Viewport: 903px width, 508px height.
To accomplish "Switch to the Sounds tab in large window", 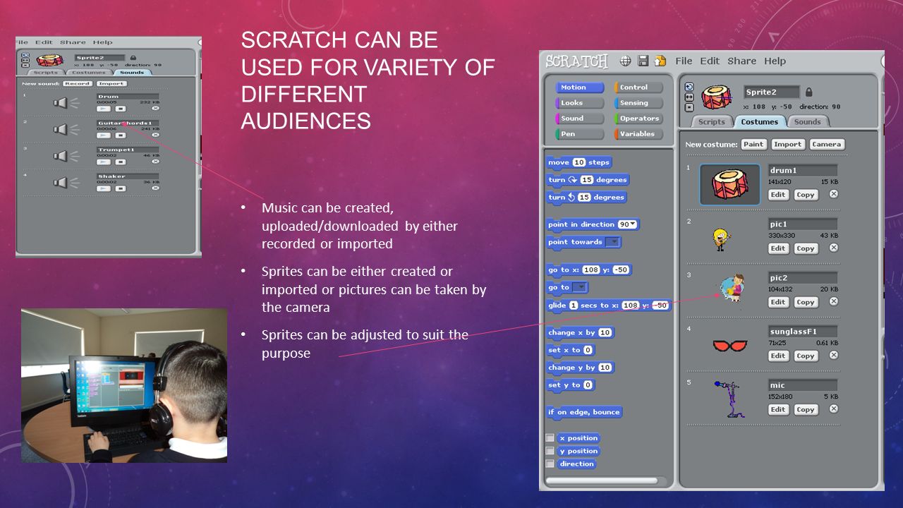I will pyautogui.click(x=807, y=121).
